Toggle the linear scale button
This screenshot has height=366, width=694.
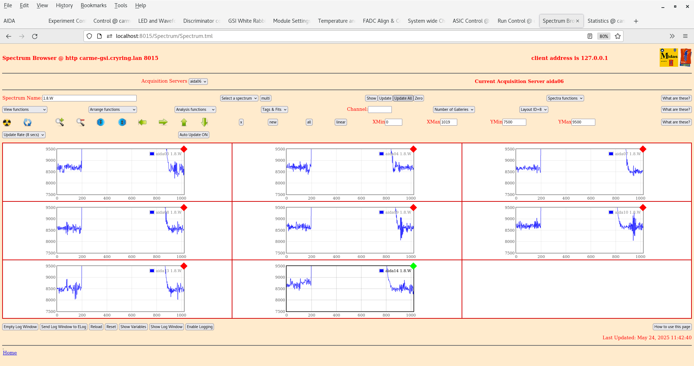[340, 122]
